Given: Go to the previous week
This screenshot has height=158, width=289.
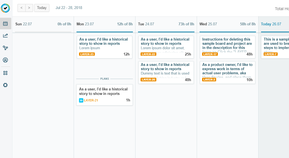Looking at the screenshot, I should pyautogui.click(x=21, y=8).
